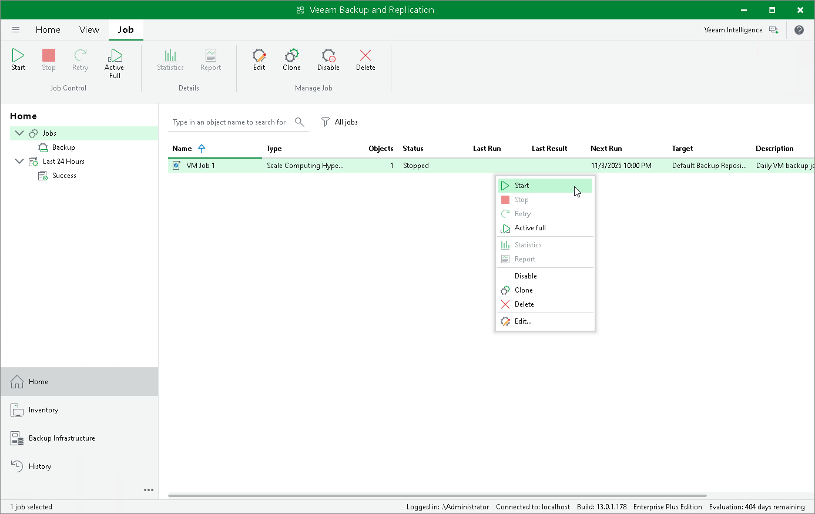Click the horizontal scrollbar of the job list
815x514 pixels.
[437, 496]
